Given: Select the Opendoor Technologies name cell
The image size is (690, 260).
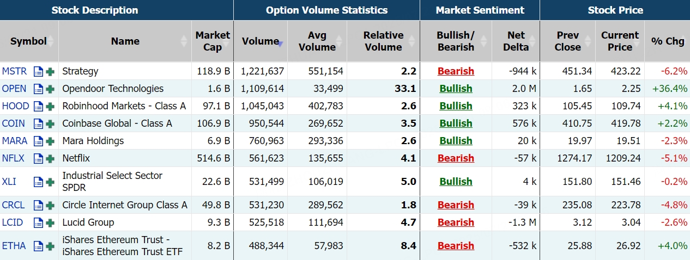Looking at the screenshot, I should click(x=125, y=89).
